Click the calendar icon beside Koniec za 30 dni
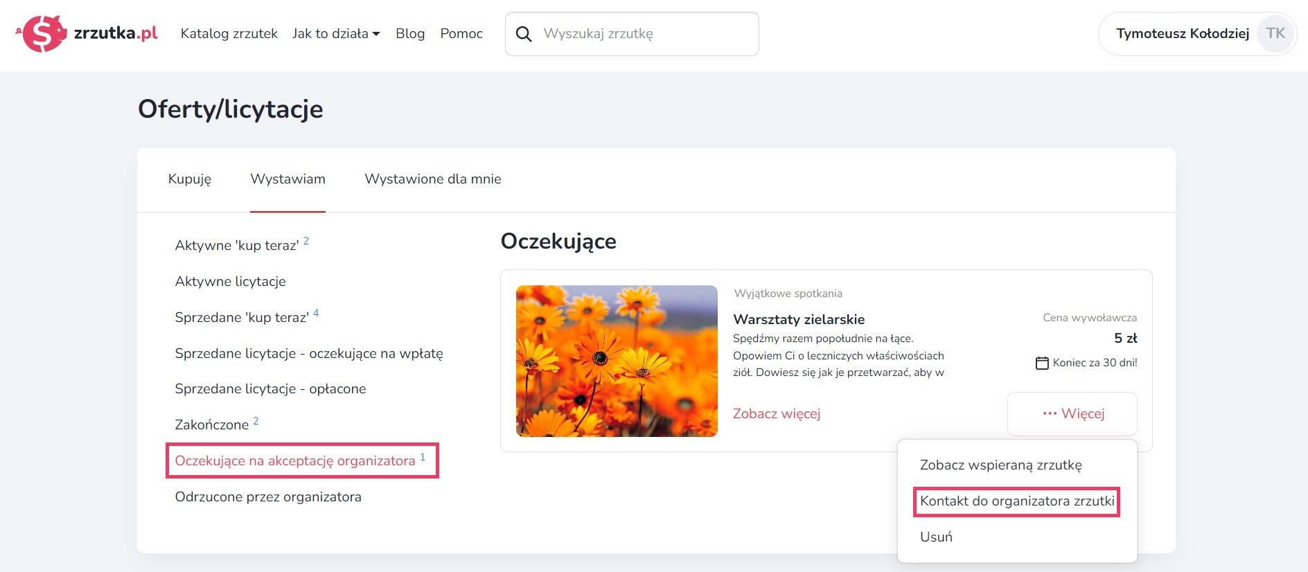The image size is (1308, 572). click(1042, 363)
